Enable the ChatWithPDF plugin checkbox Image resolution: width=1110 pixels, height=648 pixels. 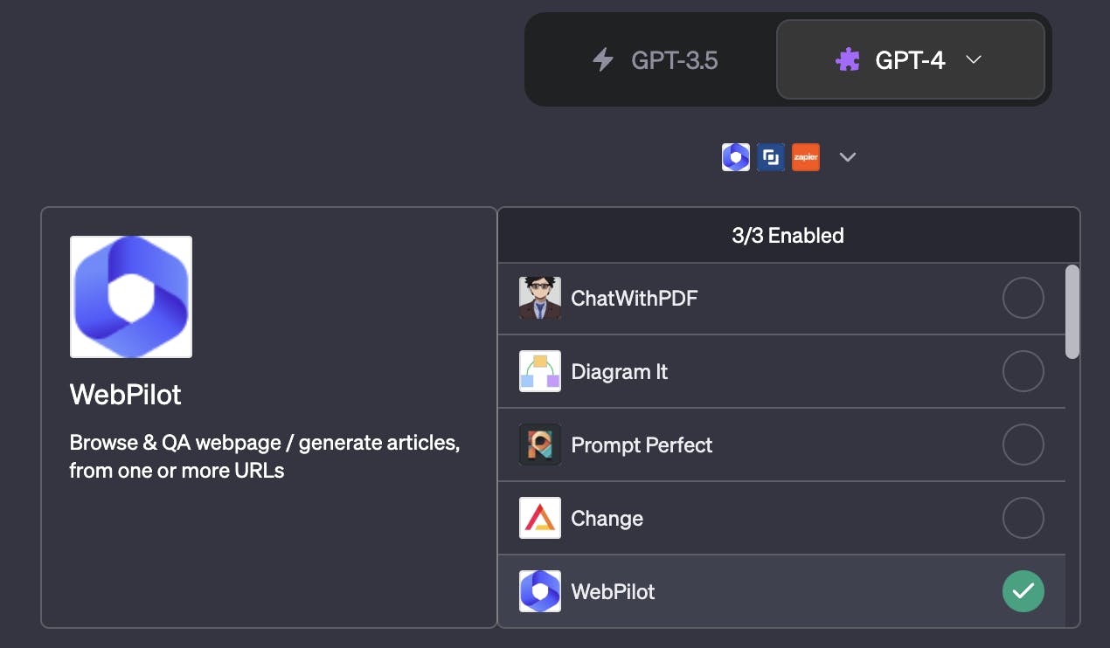coord(1023,299)
